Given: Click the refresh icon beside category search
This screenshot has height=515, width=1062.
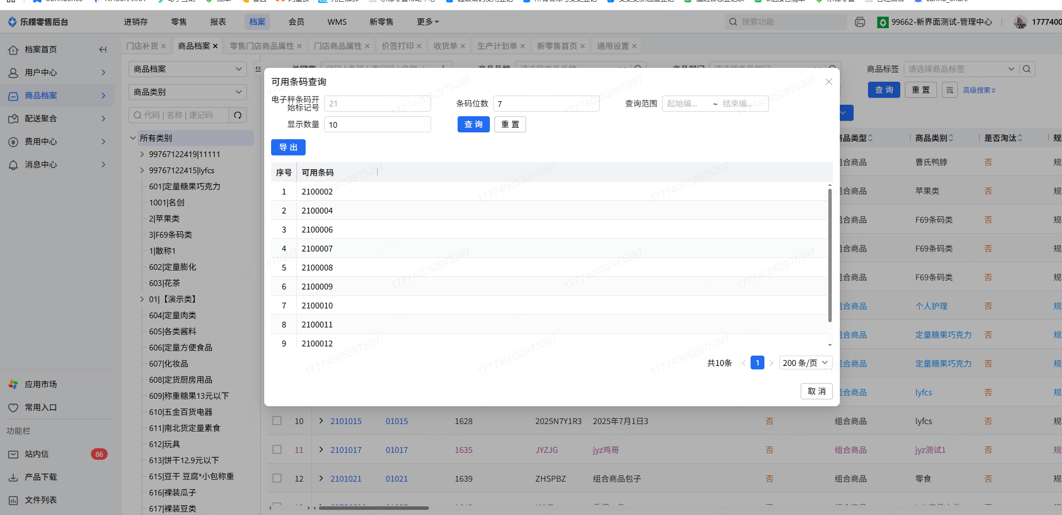Looking at the screenshot, I should pos(238,115).
